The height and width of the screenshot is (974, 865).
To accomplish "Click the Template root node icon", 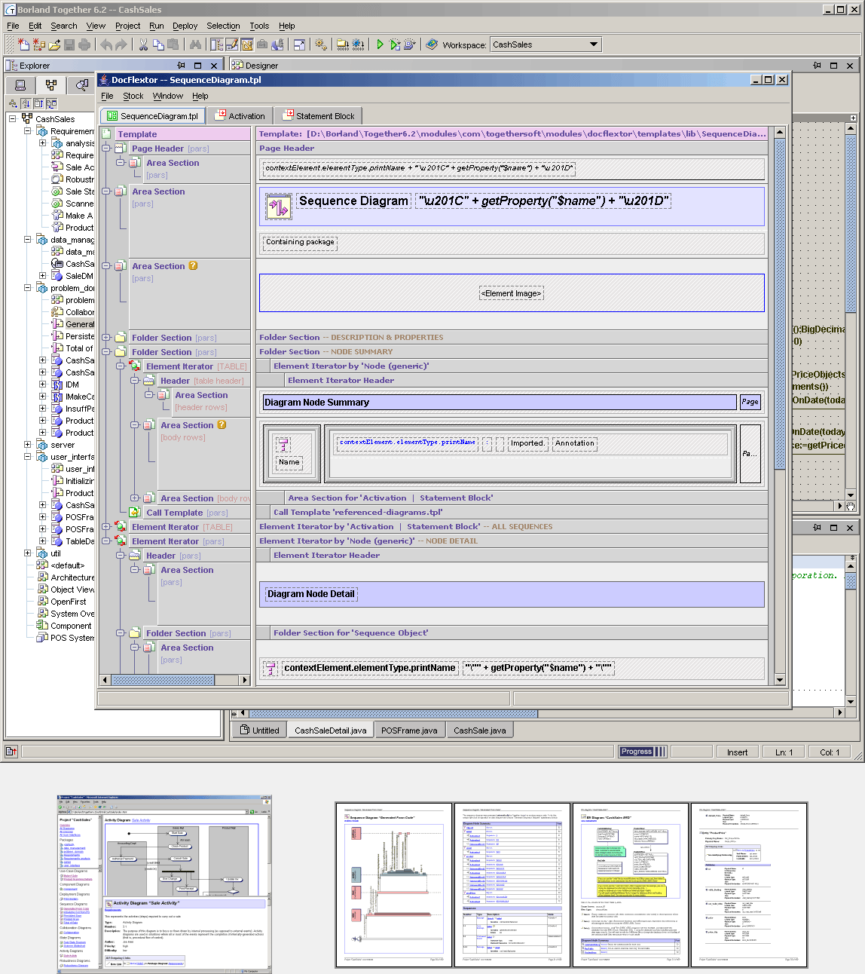I will coord(108,134).
